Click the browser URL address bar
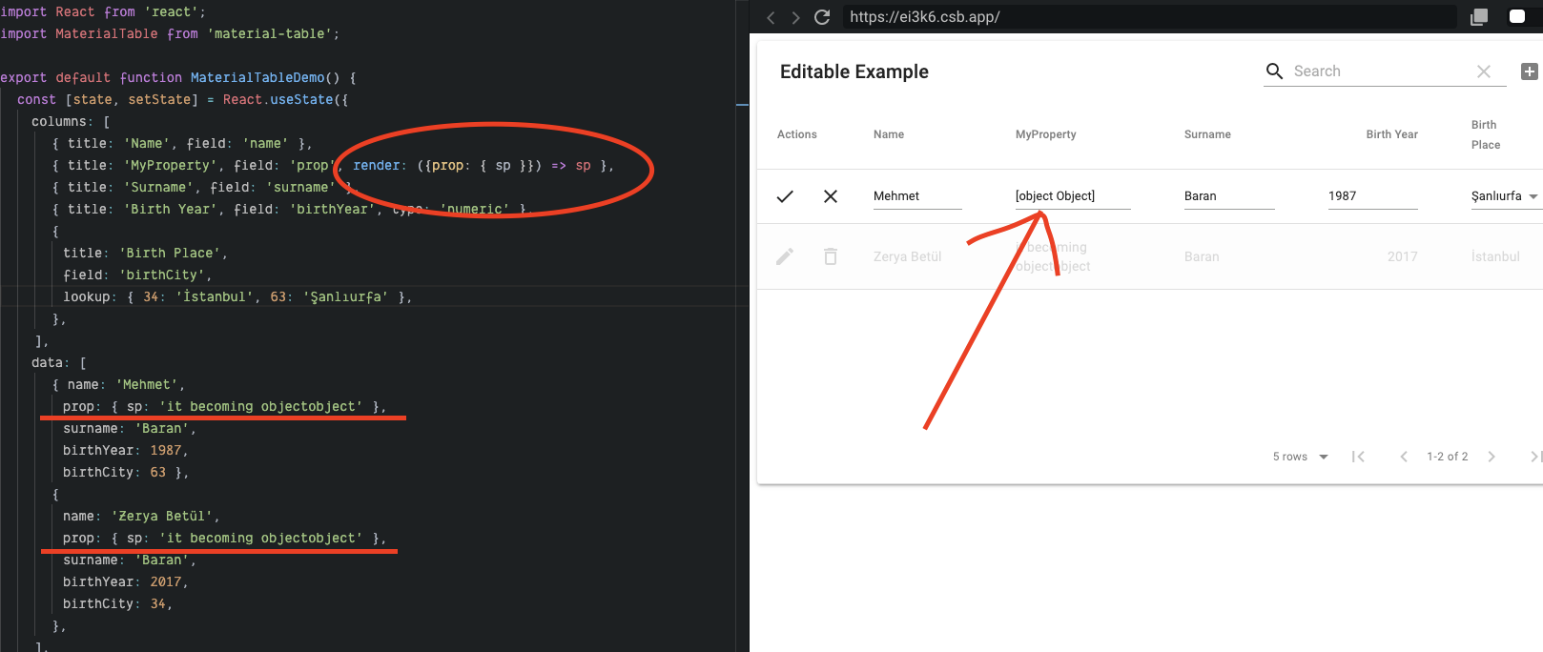 (x=1148, y=17)
